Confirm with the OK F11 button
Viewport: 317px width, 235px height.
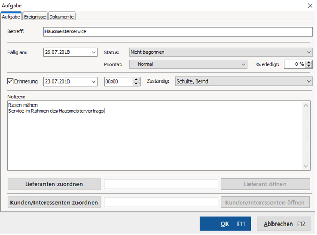tap(225, 224)
